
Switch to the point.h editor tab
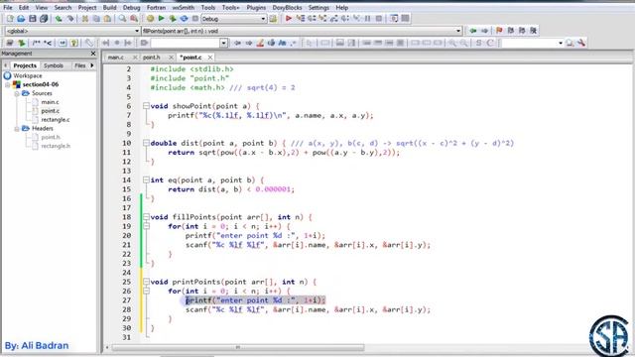(x=152, y=58)
